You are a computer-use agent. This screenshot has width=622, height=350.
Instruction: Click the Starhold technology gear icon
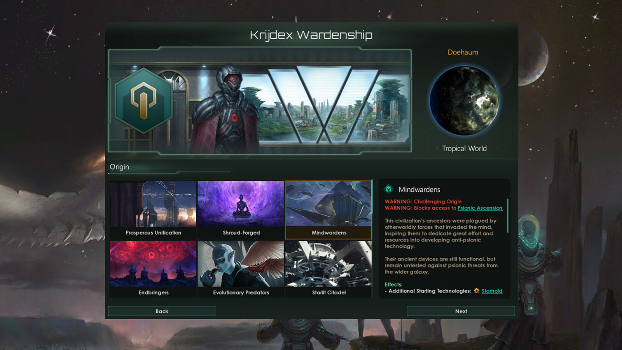pos(476,291)
